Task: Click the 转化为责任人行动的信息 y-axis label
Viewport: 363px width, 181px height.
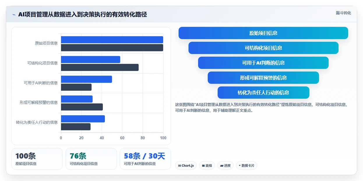Action: (x=37, y=122)
